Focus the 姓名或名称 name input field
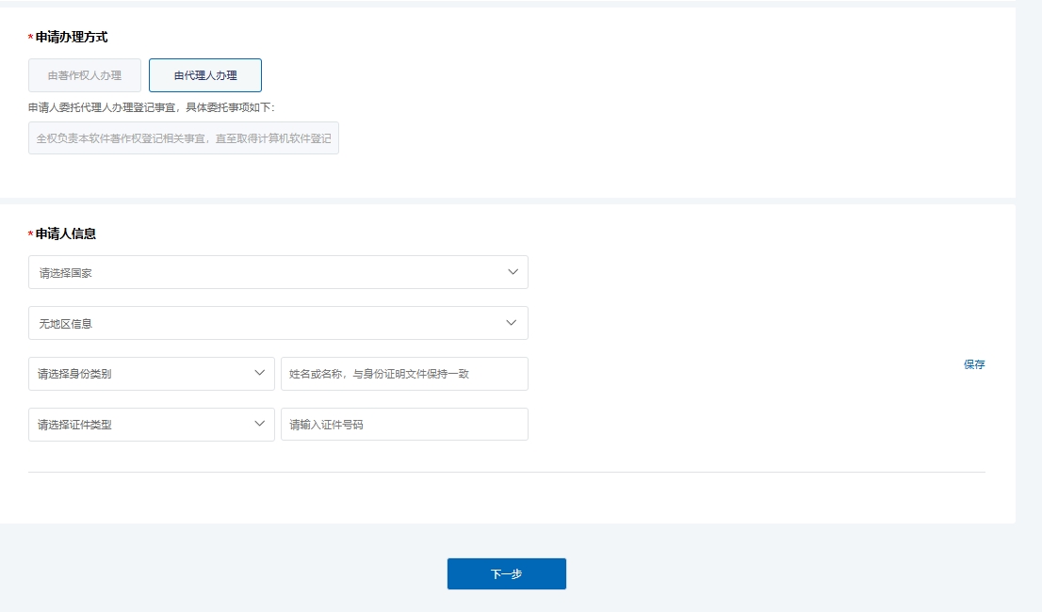The width and height of the screenshot is (1042, 612). [x=404, y=374]
